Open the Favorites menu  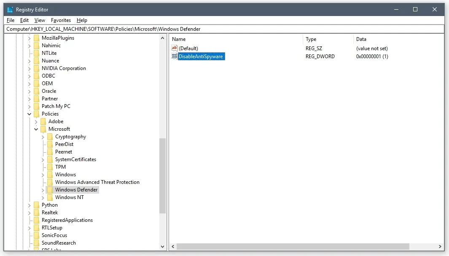[x=61, y=20]
